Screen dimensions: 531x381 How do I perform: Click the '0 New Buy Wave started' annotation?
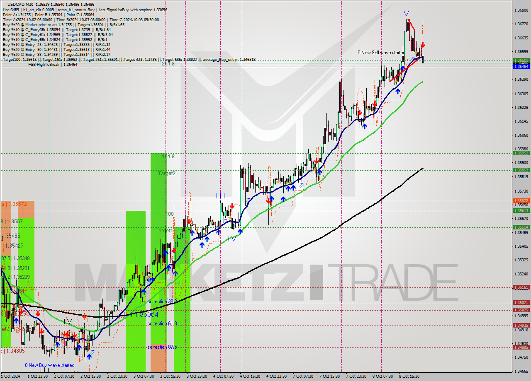(50, 365)
